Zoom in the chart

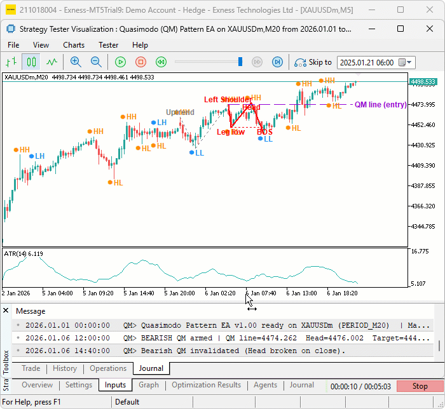(x=76, y=62)
